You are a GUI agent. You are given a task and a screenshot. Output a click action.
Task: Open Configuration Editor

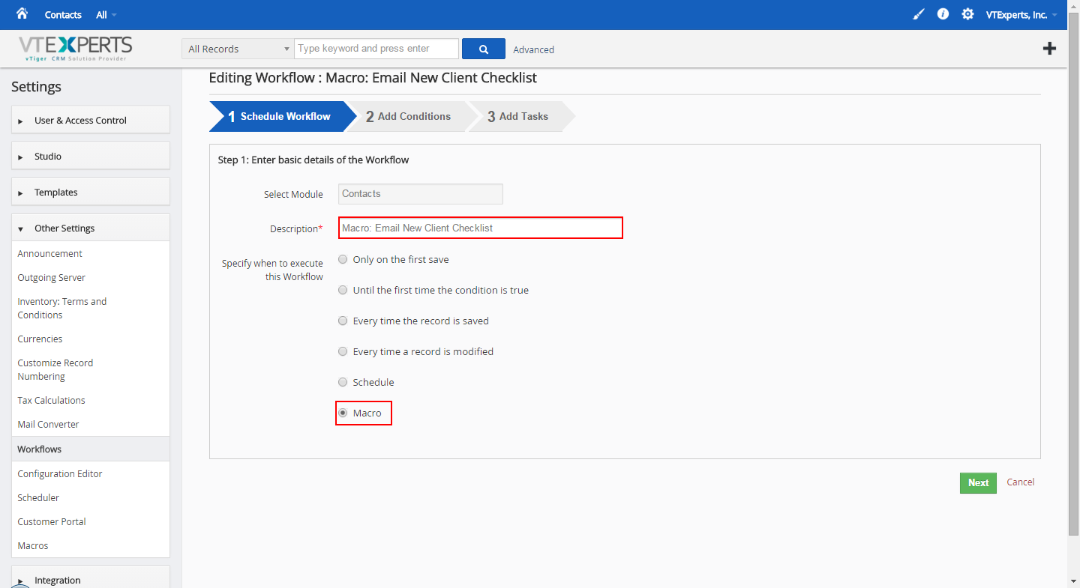tap(60, 473)
